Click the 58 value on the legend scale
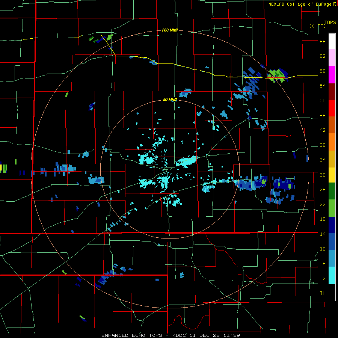This screenshot has height=338, width=338. (x=323, y=71)
